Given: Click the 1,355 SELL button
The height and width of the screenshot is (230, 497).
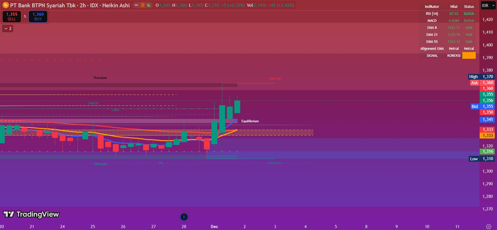Looking at the screenshot, I should (12, 17).
